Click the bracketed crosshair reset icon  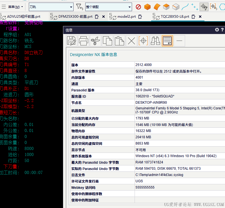(x=213, y=7)
